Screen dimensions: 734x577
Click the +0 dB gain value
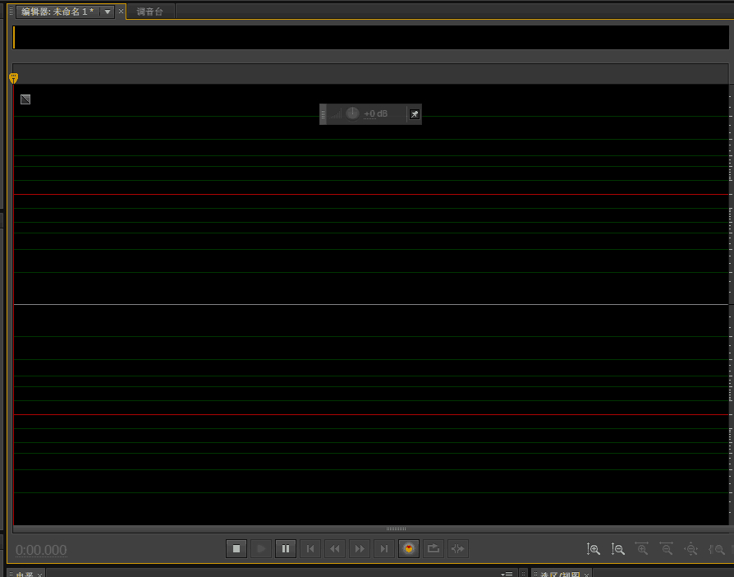pos(375,113)
